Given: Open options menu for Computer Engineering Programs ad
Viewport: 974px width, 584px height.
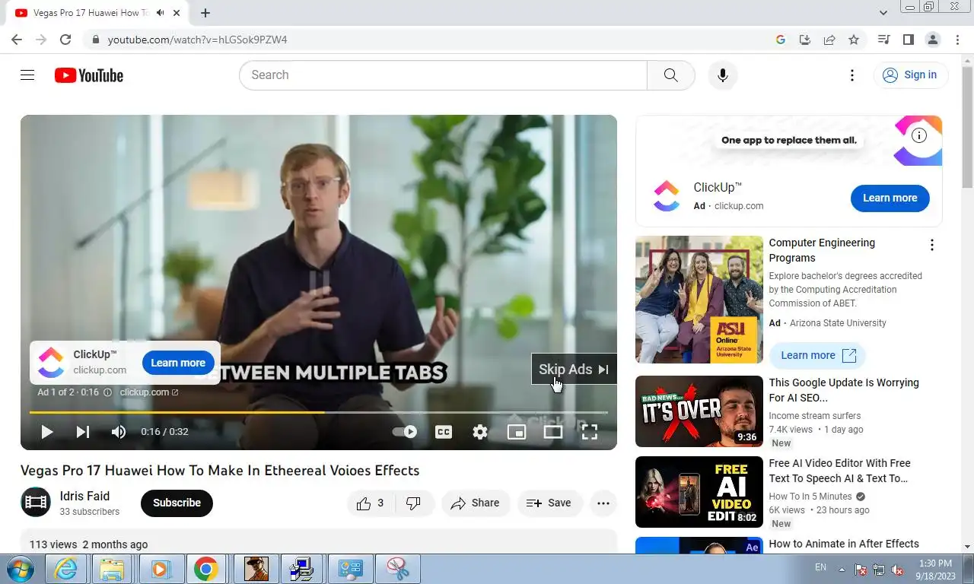Looking at the screenshot, I should [931, 245].
